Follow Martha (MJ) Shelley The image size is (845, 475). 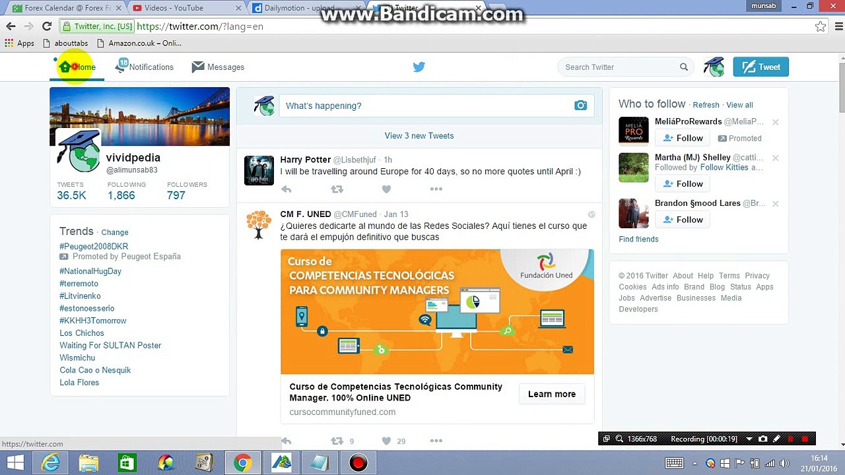click(x=683, y=183)
